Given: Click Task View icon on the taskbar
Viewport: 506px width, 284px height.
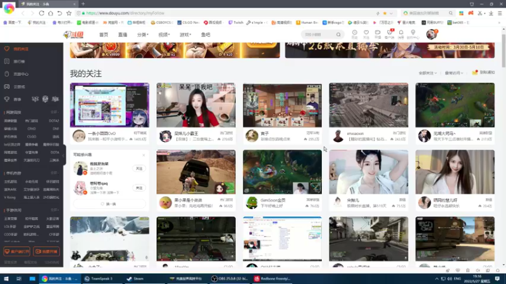Looking at the screenshot, I should point(19,278).
